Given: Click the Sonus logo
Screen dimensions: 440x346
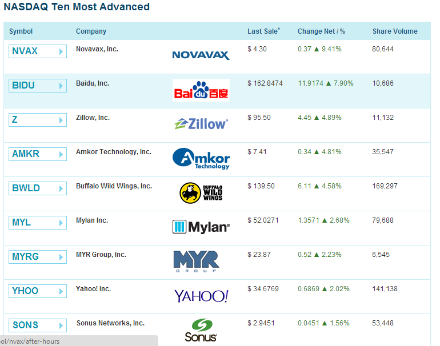Looking at the screenshot, I should [201, 330].
